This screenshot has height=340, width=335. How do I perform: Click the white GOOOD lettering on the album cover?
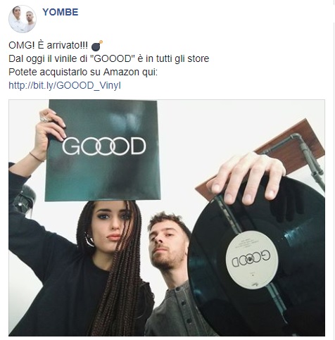[x=104, y=146]
